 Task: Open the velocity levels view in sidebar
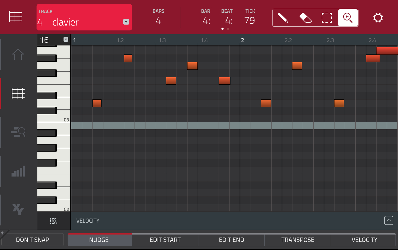coord(18,171)
